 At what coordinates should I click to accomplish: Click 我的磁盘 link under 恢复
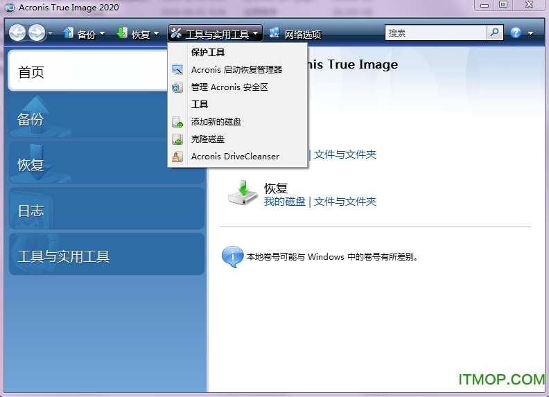285,202
